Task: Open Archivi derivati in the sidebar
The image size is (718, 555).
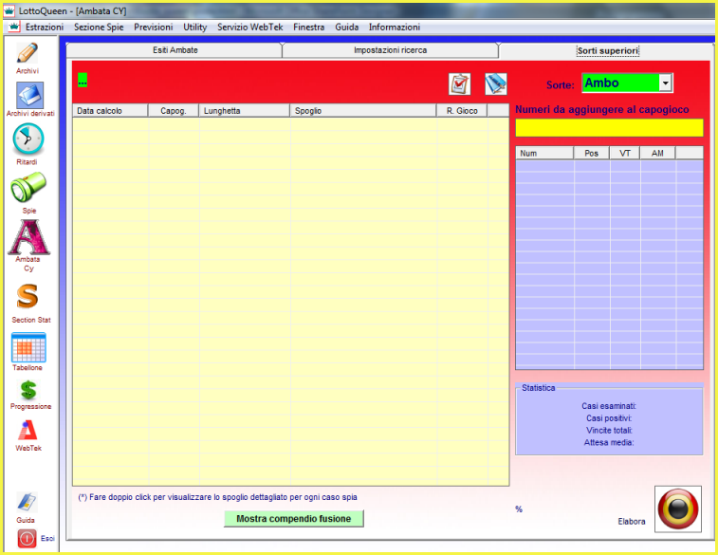Action: coord(29,95)
